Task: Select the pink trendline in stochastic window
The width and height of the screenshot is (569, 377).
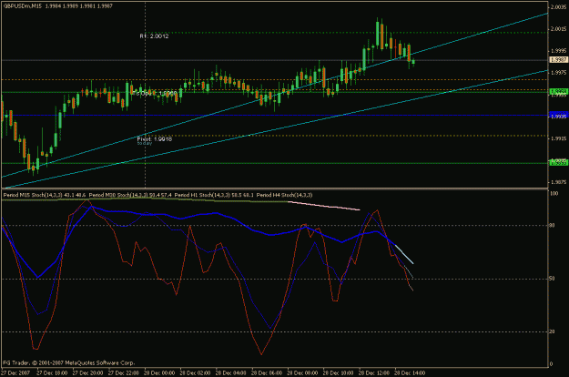Action: pyautogui.click(x=324, y=206)
